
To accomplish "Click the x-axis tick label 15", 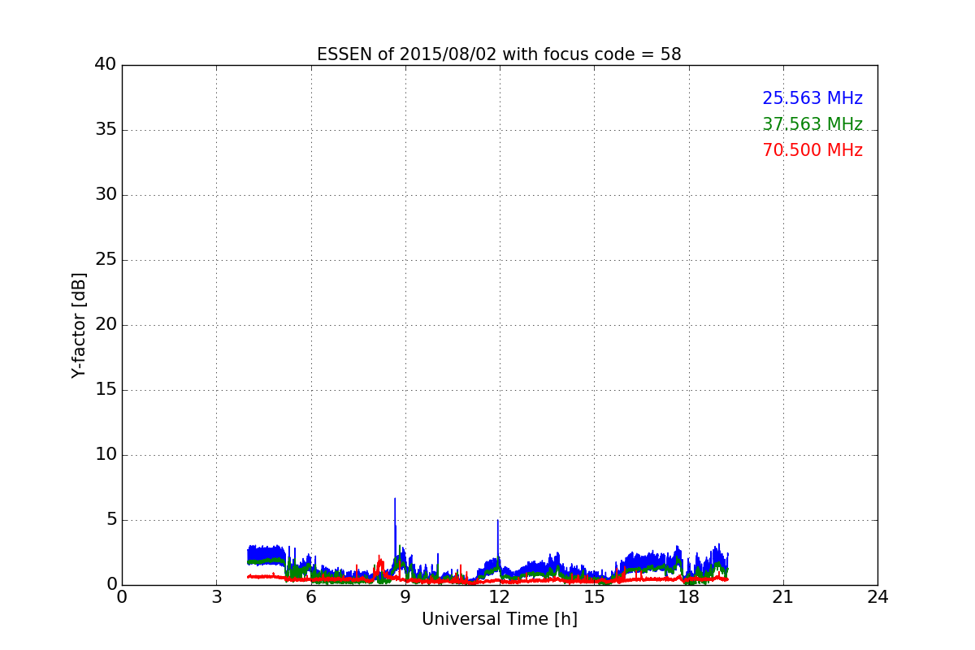I will [594, 597].
